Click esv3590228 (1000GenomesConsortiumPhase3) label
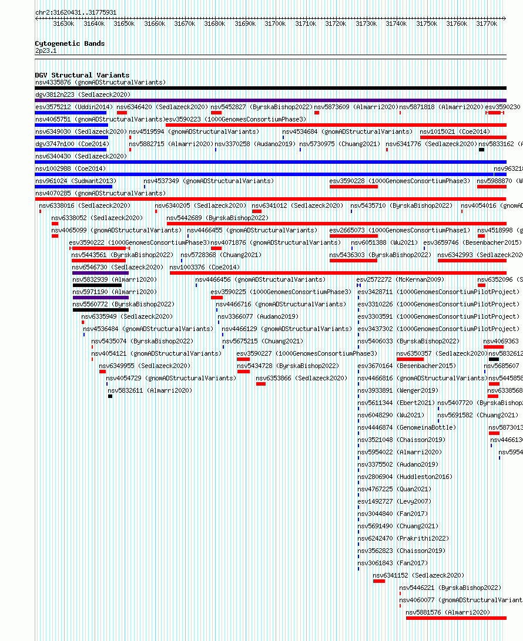This screenshot has width=523, height=641. tap(400, 181)
